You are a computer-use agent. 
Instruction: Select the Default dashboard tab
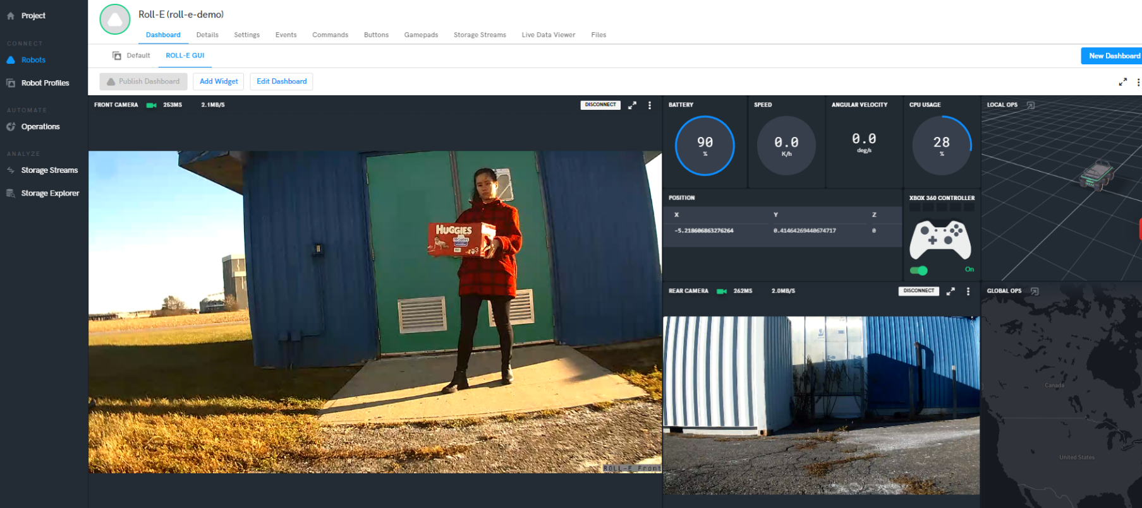tap(138, 56)
